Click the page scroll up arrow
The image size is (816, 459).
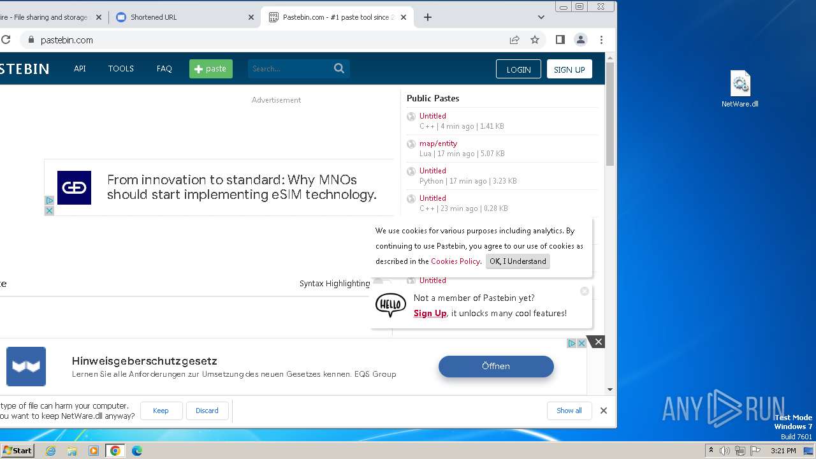610,58
